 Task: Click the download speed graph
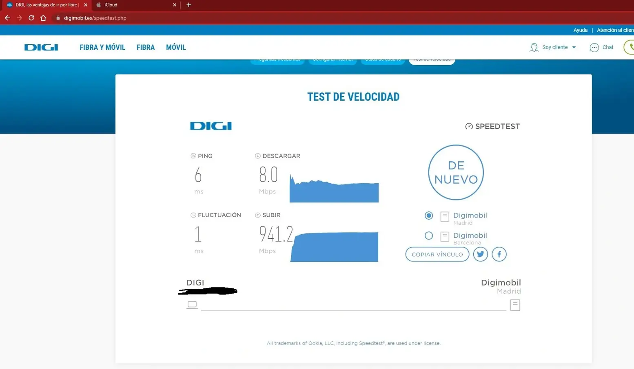pyautogui.click(x=334, y=188)
